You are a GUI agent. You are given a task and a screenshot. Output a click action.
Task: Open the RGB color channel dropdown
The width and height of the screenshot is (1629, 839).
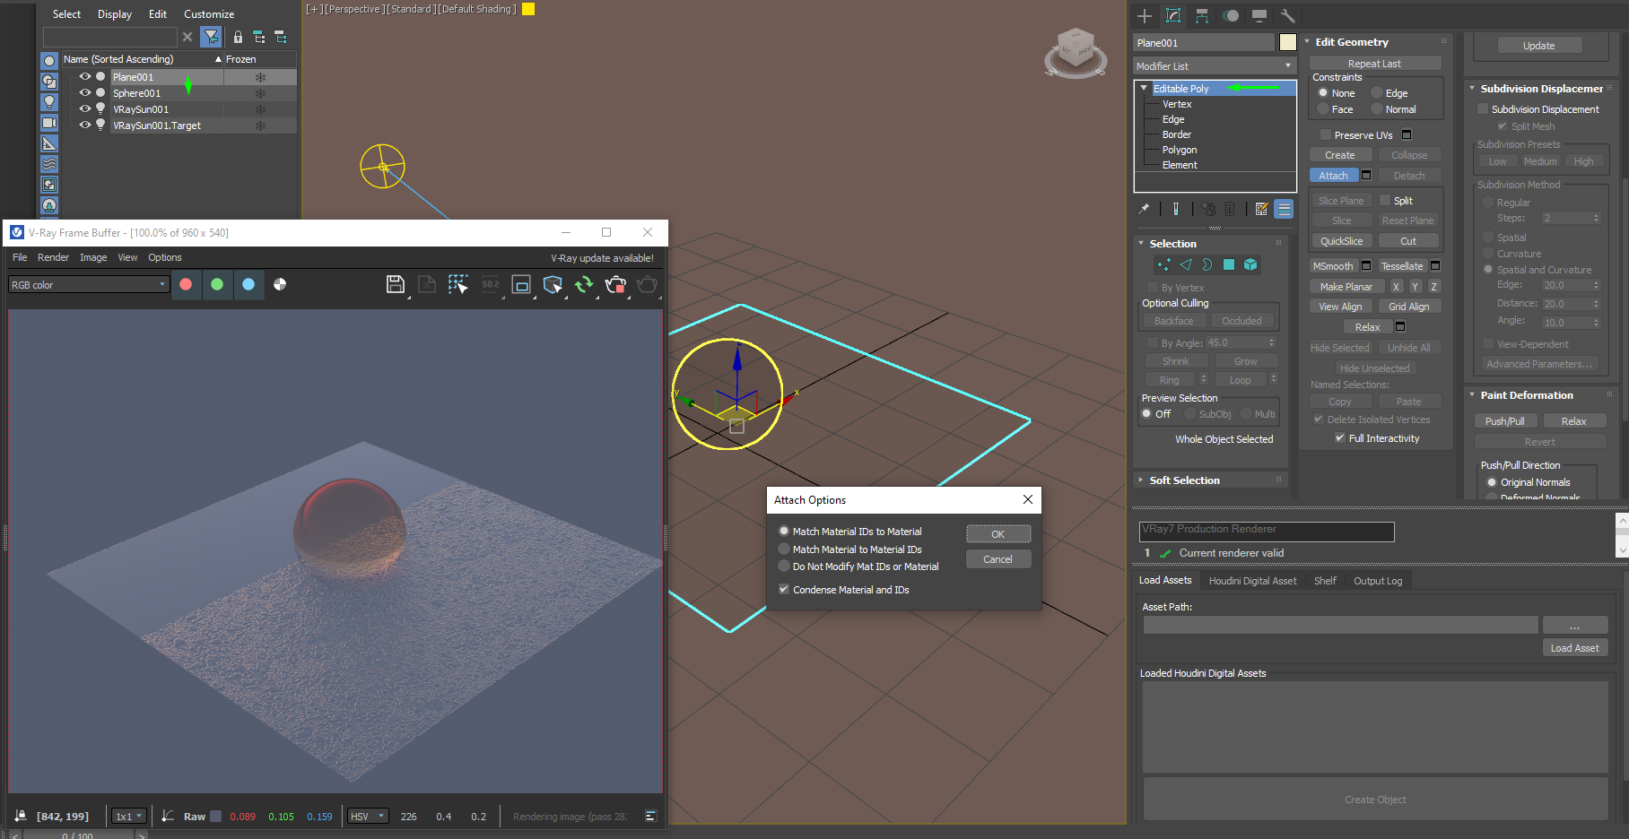pyautogui.click(x=88, y=285)
